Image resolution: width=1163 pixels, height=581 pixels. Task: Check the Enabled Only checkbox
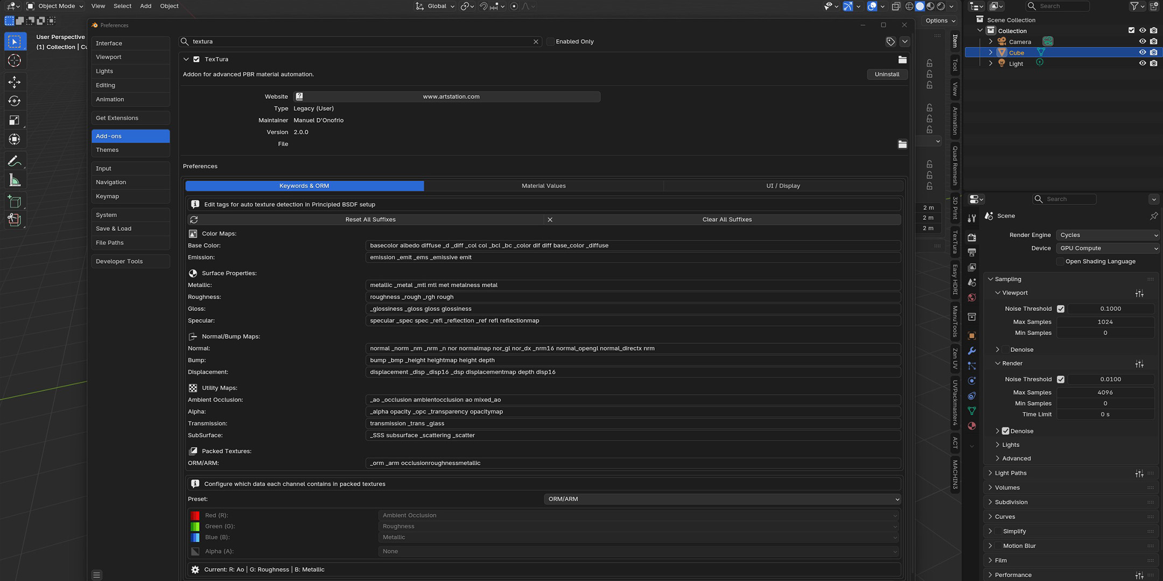pyautogui.click(x=550, y=41)
